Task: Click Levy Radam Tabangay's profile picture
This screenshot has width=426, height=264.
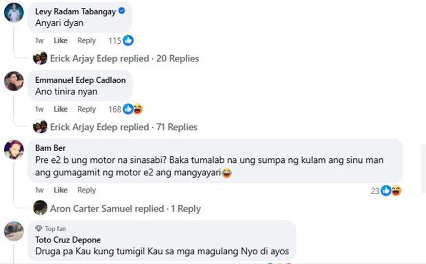Action: click(x=14, y=12)
